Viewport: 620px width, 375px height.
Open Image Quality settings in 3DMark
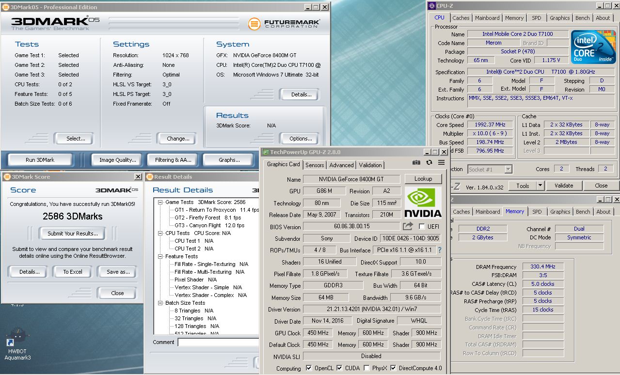coord(117,160)
